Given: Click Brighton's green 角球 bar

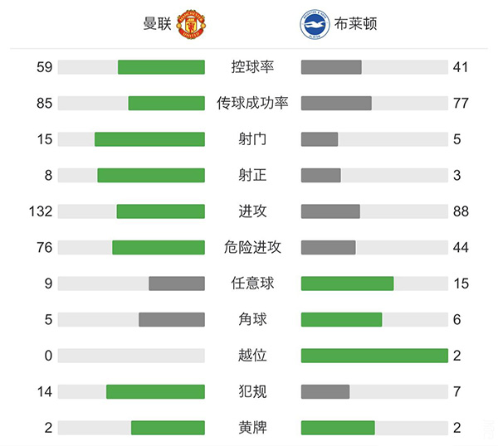Looking at the screenshot, I should tap(341, 319).
